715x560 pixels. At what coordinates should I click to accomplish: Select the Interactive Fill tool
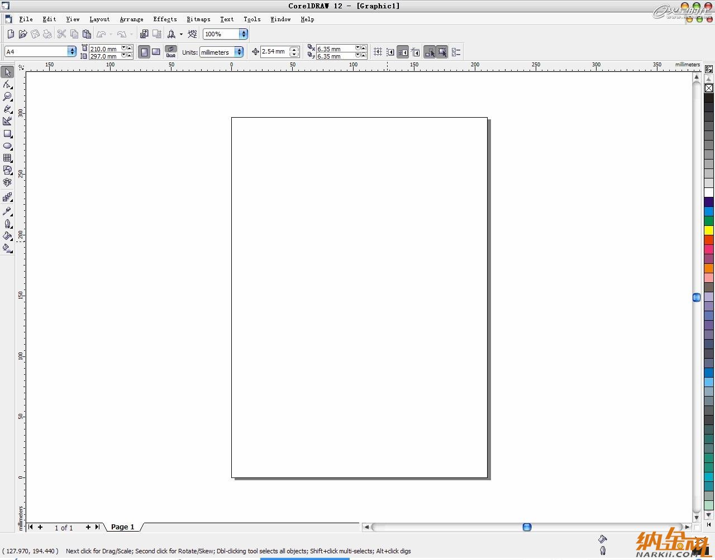point(7,248)
